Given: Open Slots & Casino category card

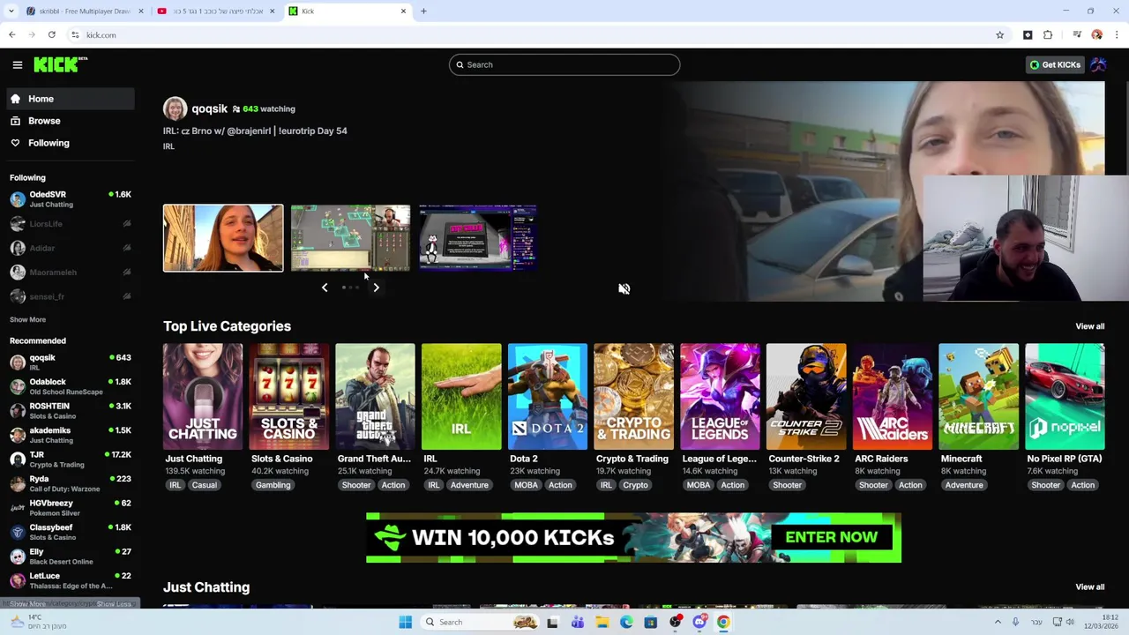Looking at the screenshot, I should tap(288, 397).
